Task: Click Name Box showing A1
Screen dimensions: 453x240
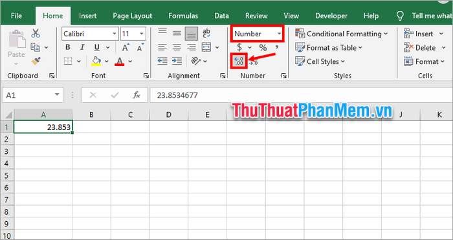Action: pos(32,95)
